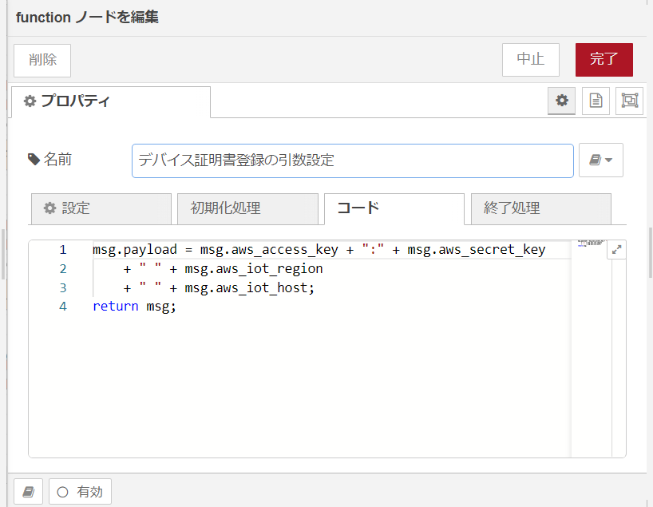Image resolution: width=653 pixels, height=507 pixels.
Task: Switch to the 初期化処理 tab
Action: 247,208
